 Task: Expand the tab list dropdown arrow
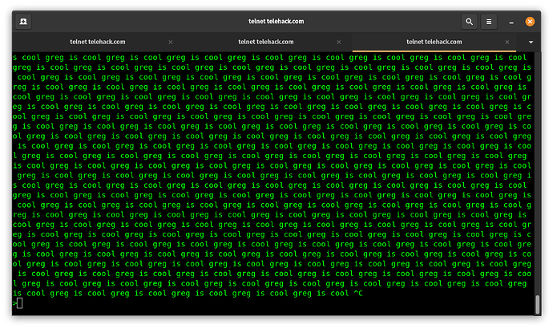(531, 42)
